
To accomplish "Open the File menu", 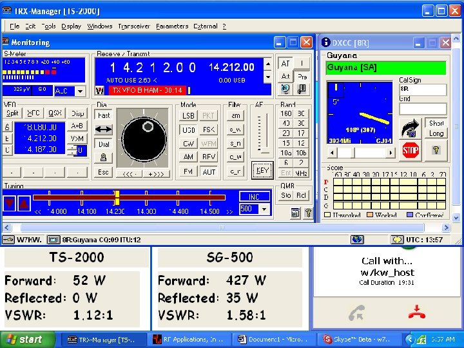I will [x=14, y=26].
